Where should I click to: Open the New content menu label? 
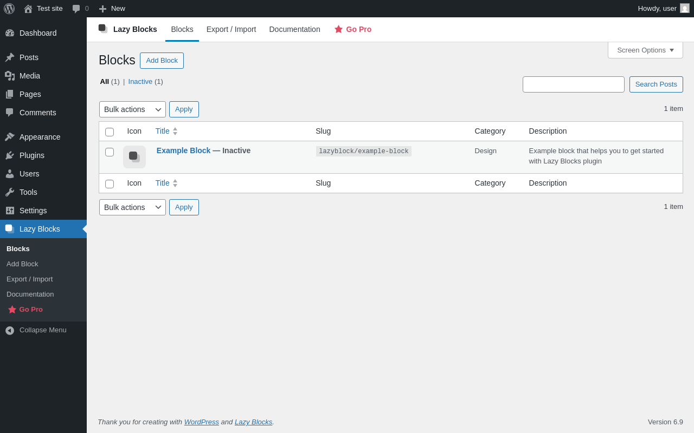[118, 9]
